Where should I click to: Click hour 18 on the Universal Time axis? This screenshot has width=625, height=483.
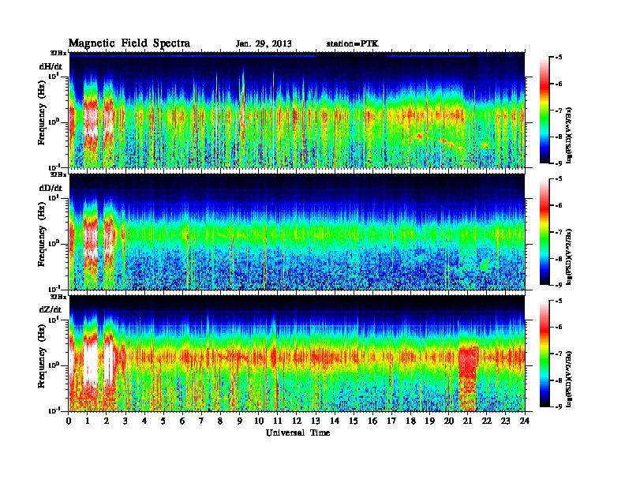410,421
